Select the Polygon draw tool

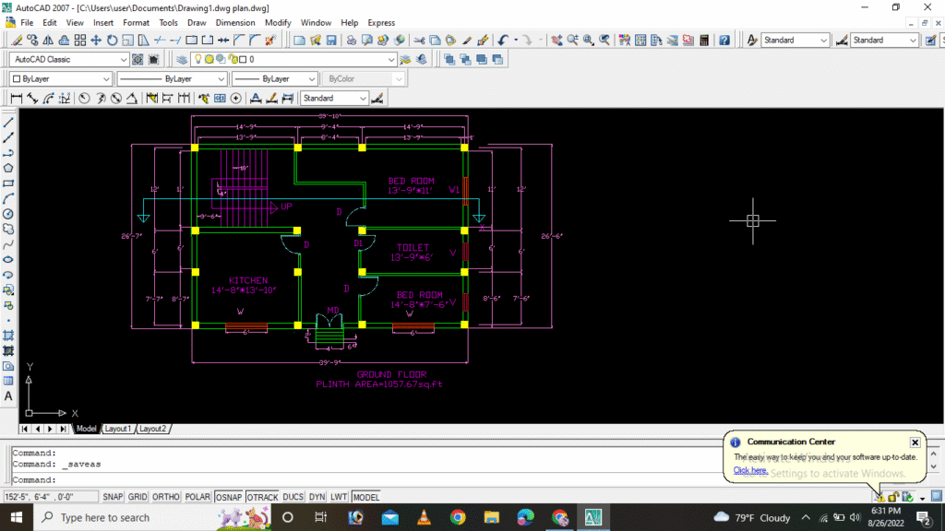(x=8, y=168)
